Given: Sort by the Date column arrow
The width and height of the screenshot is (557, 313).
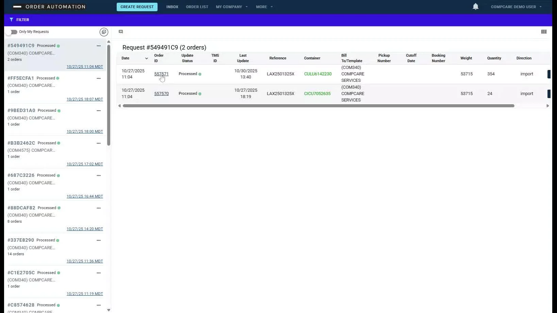Looking at the screenshot, I should coord(147,58).
